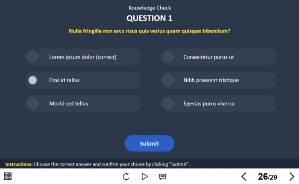299x184 pixels.
Task: Select the 'Consectetur purus ut' radio button
Action: [168, 57]
